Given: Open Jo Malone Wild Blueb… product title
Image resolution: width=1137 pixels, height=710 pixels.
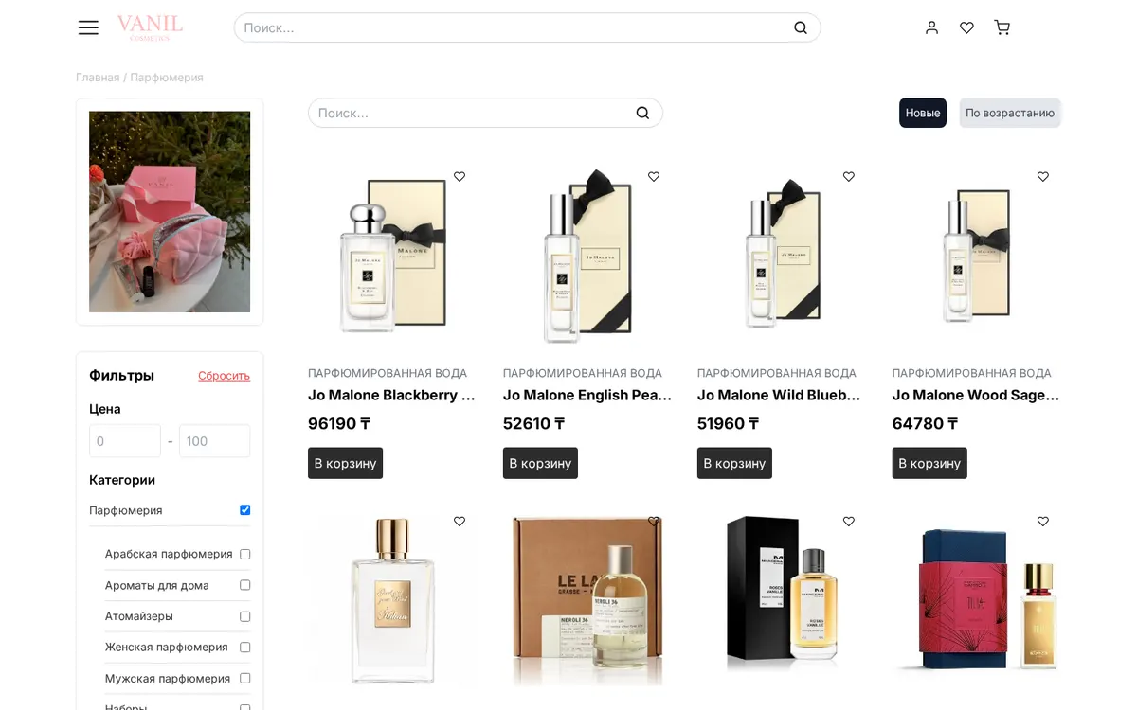Looking at the screenshot, I should 780,395.
